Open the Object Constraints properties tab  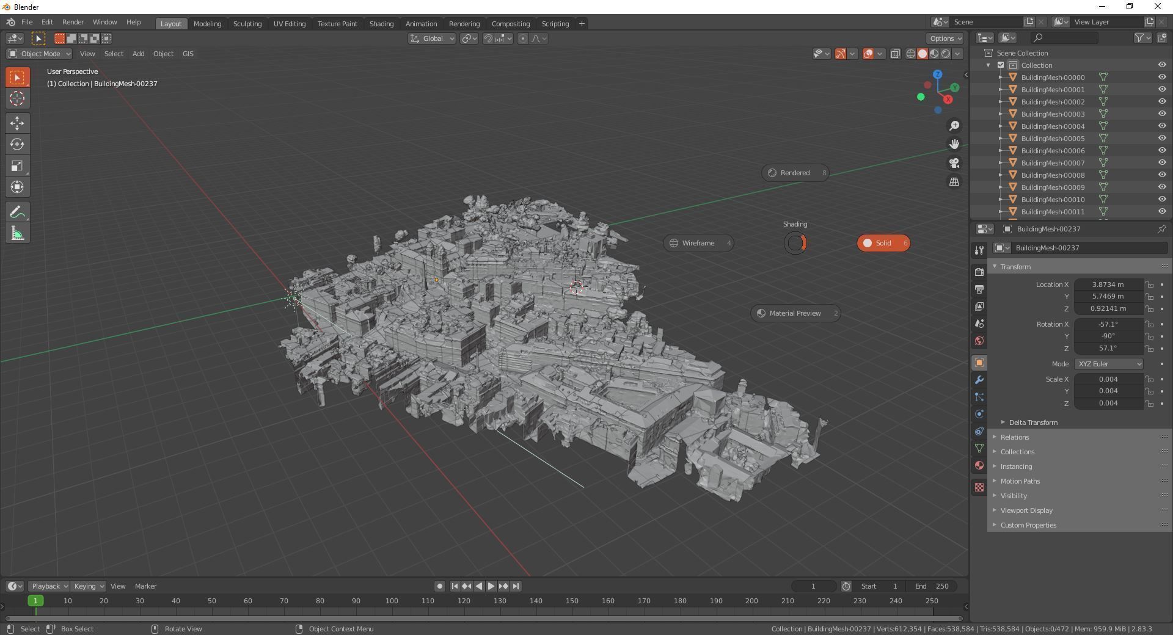pyautogui.click(x=979, y=431)
